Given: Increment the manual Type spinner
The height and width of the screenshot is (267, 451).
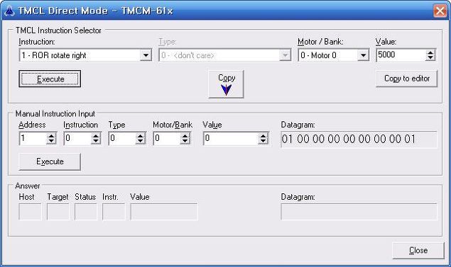Looking at the screenshot, I should [141, 136].
